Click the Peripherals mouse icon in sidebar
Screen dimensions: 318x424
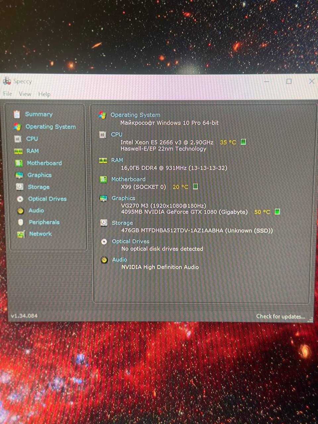click(21, 222)
